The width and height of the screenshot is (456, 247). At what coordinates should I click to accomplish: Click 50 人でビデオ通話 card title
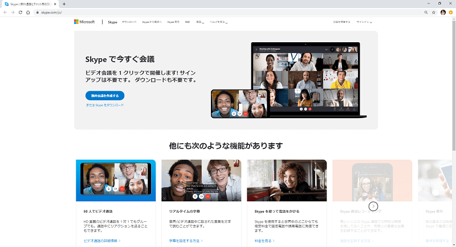coord(98,211)
